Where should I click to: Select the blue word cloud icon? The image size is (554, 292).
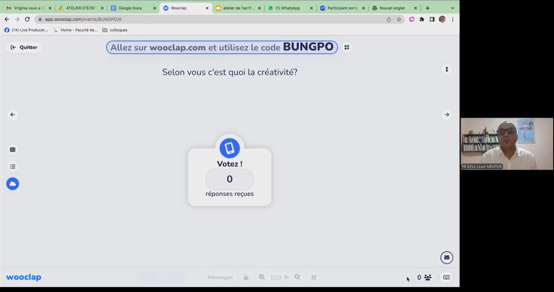12,184
